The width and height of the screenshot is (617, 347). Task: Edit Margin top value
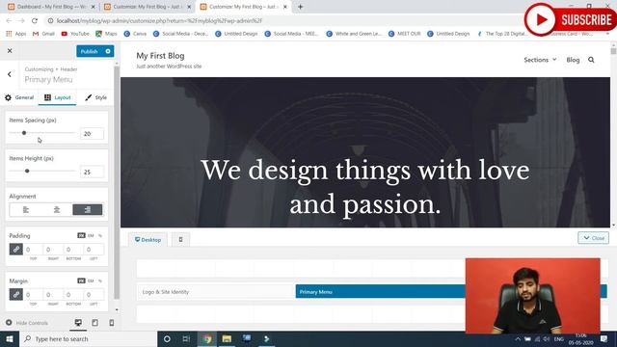(33, 295)
